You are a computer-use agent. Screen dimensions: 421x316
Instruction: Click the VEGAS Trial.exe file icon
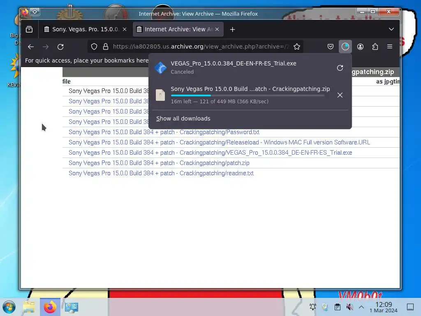[x=160, y=68]
